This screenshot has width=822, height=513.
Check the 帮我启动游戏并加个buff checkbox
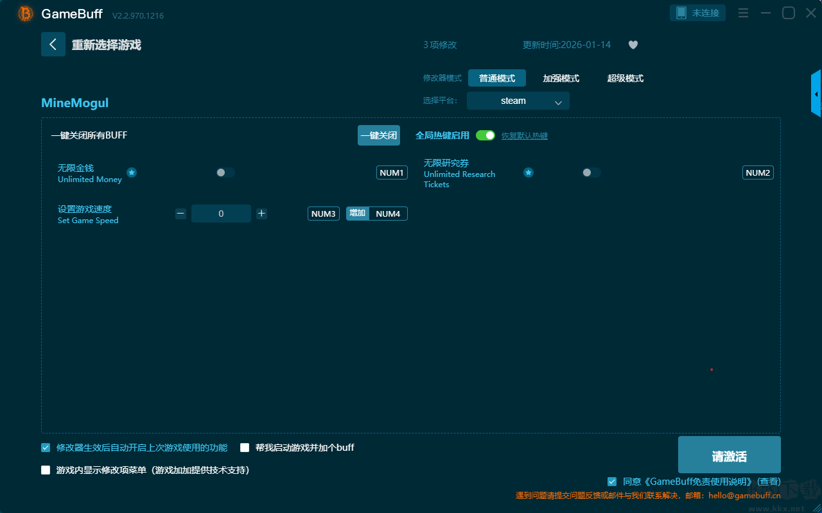245,448
